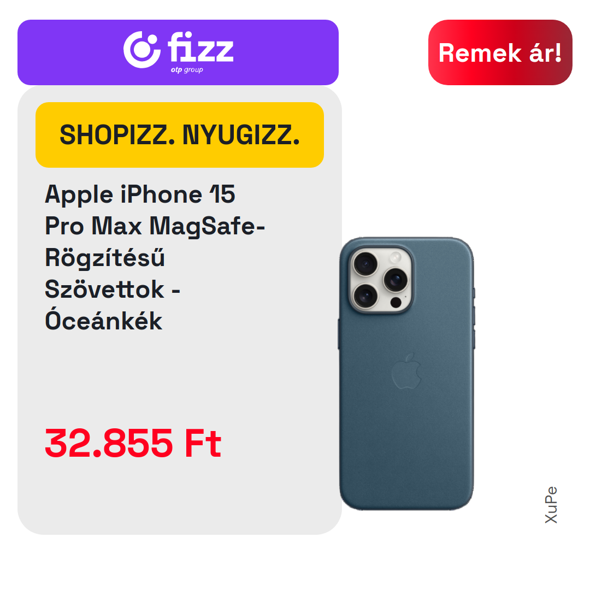Click the blue phone case image
This screenshot has height=590, width=590.
406,374
